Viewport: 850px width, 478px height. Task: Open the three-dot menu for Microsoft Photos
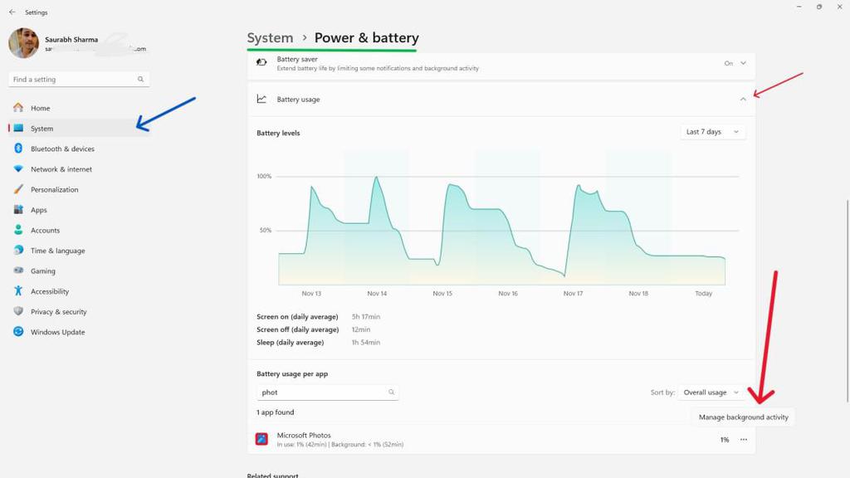tap(743, 440)
